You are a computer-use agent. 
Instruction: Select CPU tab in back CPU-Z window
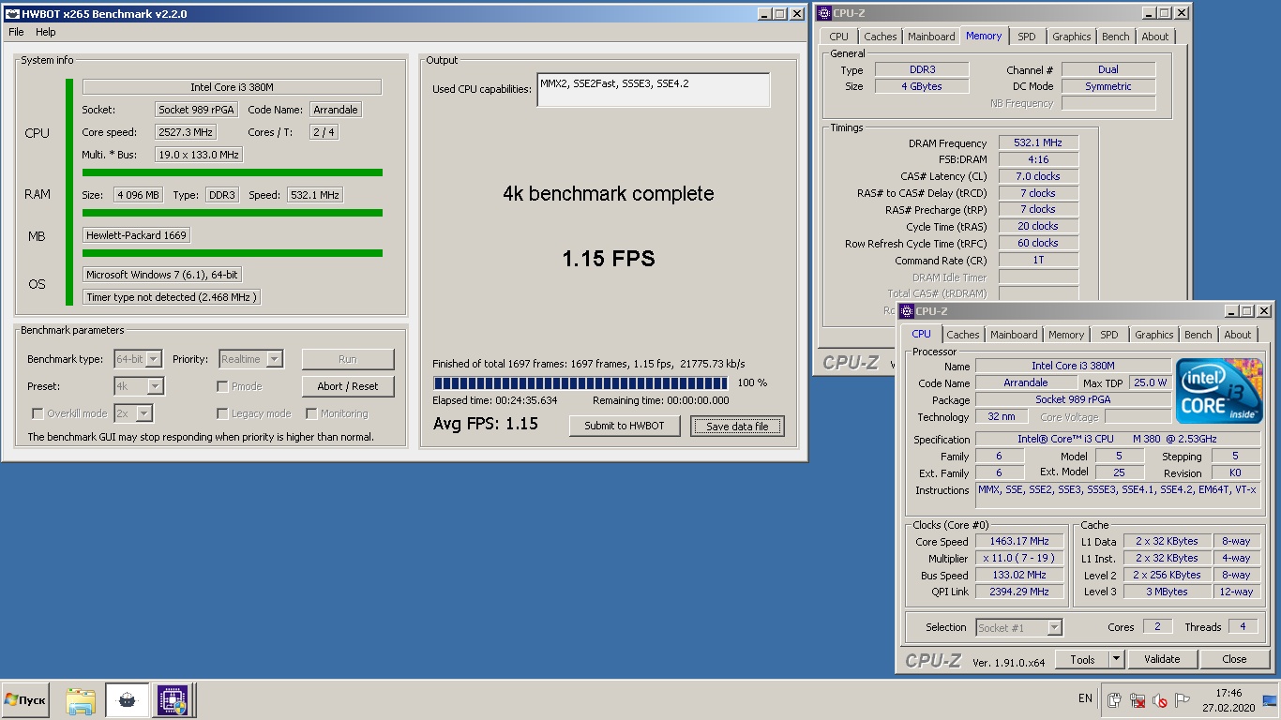[x=838, y=37]
